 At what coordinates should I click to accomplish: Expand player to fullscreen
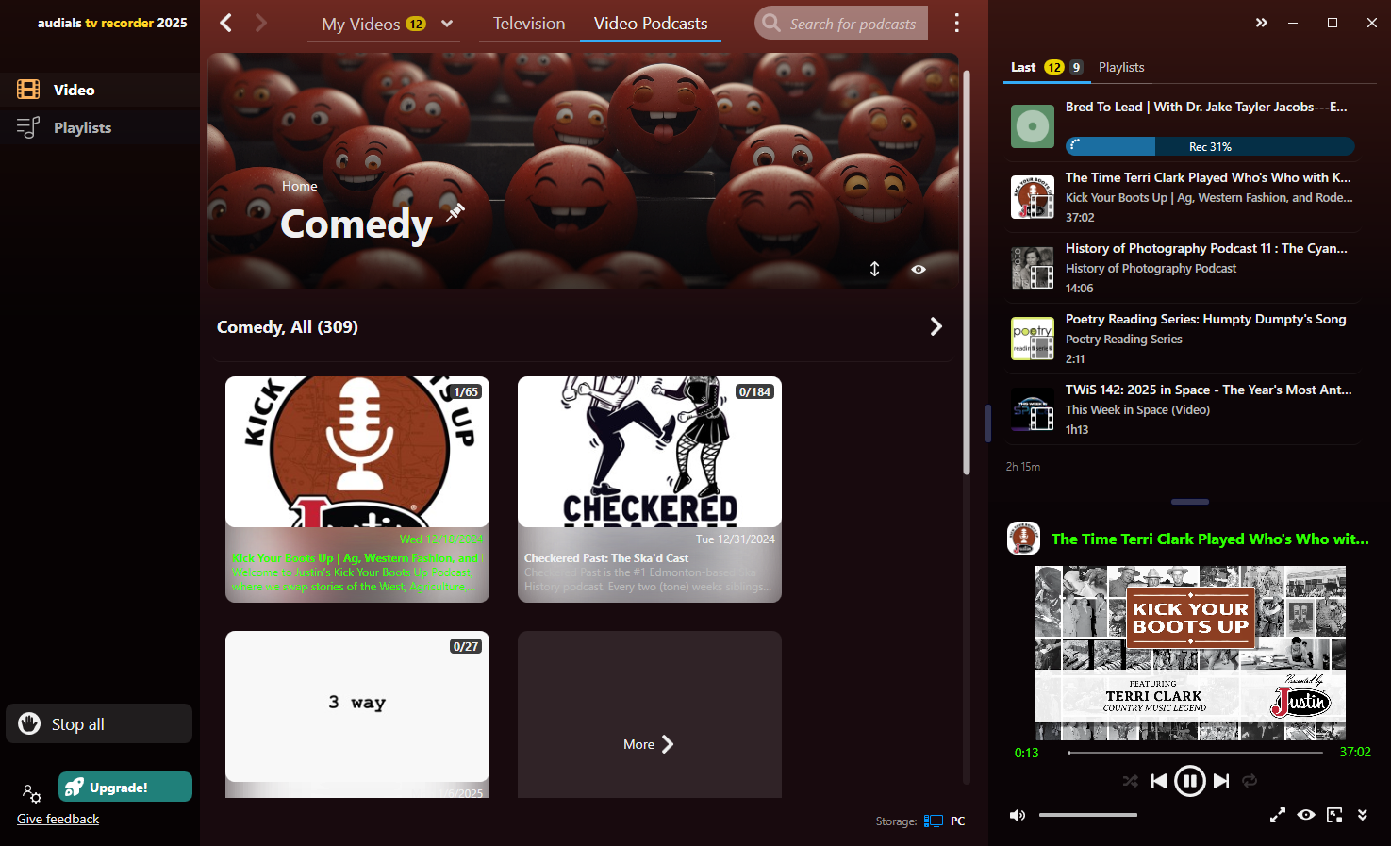point(1278,815)
